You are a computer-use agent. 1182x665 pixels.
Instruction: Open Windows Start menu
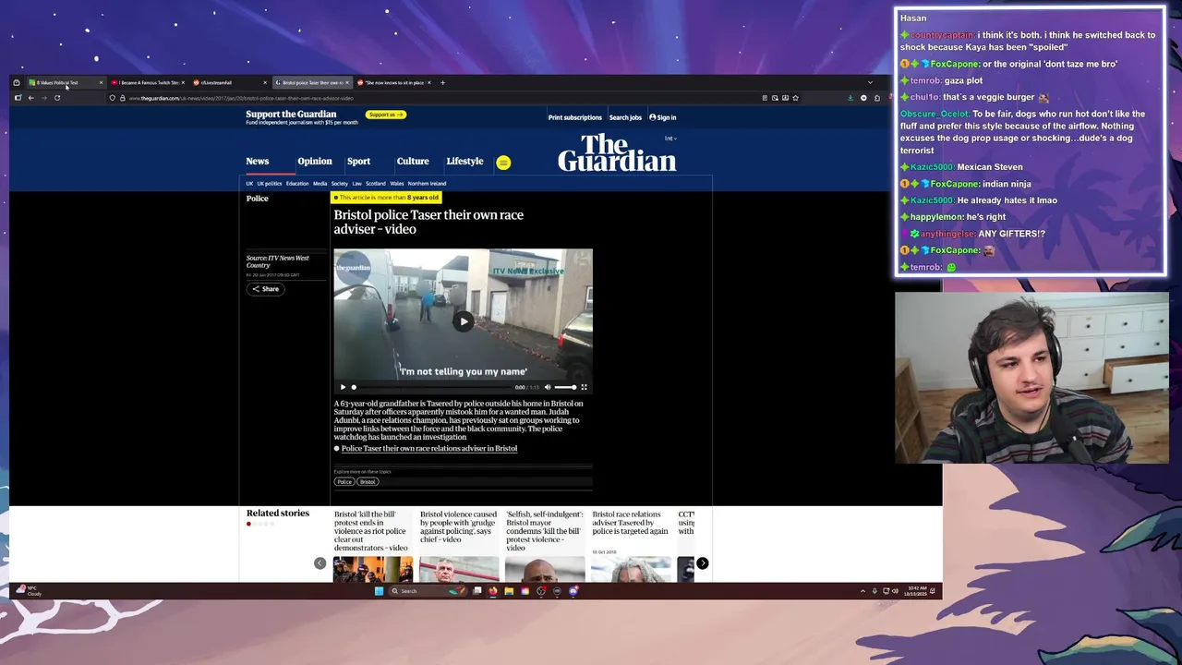(x=379, y=591)
